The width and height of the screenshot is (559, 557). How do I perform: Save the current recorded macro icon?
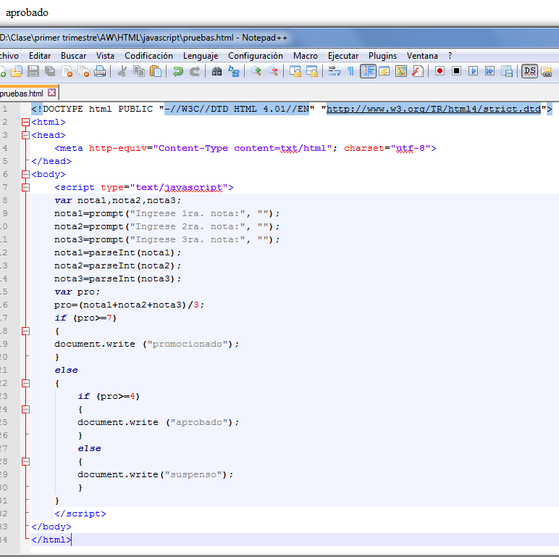pyautogui.click(x=507, y=71)
